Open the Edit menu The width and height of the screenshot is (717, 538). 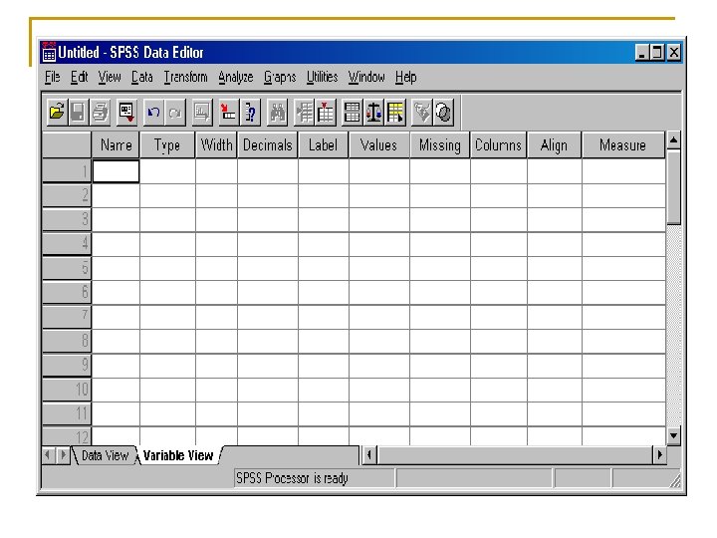click(79, 78)
